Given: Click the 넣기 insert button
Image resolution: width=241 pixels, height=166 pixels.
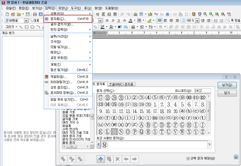Looking at the screenshot, I should tap(227, 85).
